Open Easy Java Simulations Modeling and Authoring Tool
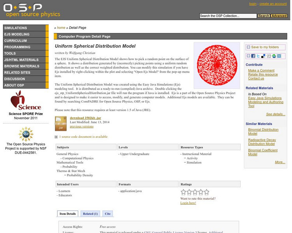 click(x=266, y=102)
